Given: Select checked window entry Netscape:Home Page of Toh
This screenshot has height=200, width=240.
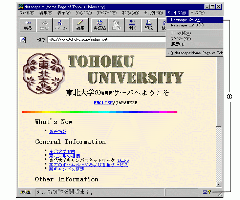Looking at the screenshot, I should click(x=195, y=53).
